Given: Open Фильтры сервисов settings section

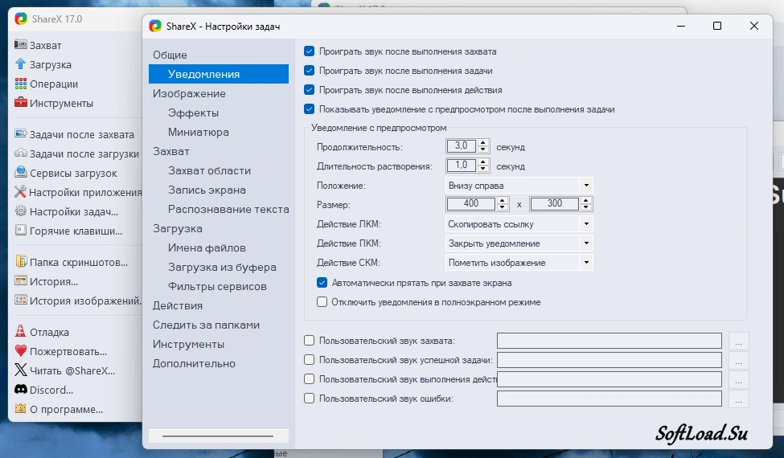Looking at the screenshot, I should coord(217,286).
